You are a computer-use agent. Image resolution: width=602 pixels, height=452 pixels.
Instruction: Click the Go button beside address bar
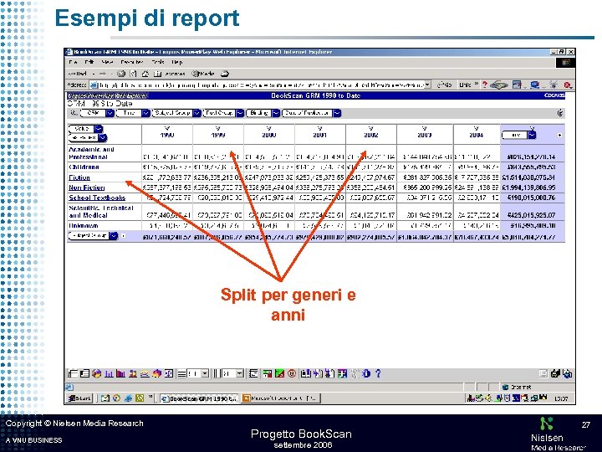444,85
